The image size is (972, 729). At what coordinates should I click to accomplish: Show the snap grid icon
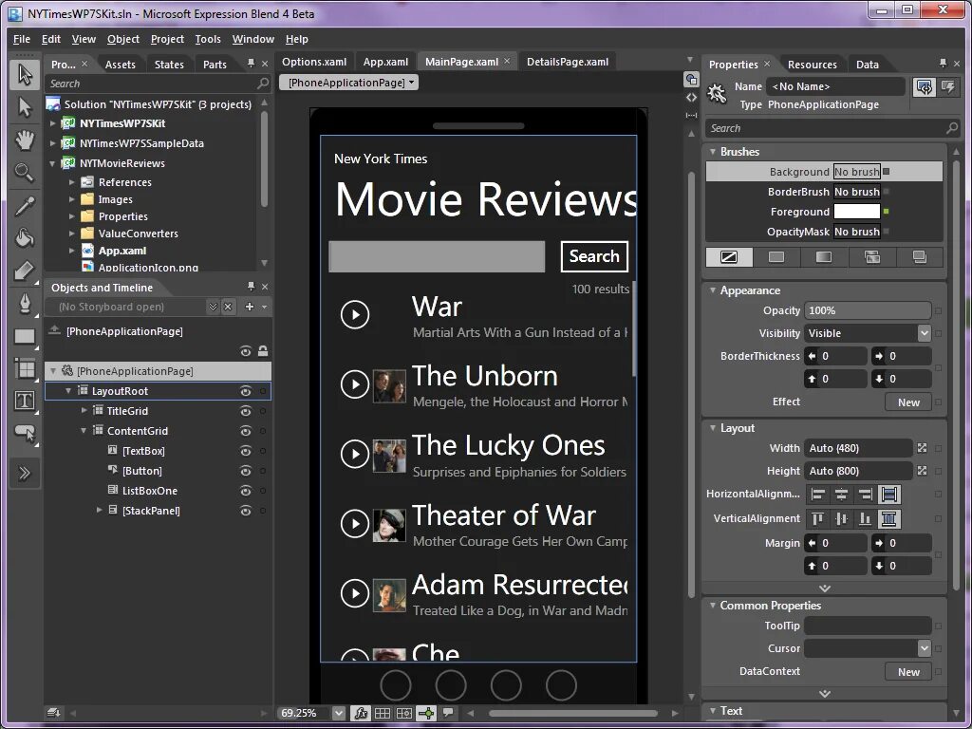pyautogui.click(x=383, y=713)
